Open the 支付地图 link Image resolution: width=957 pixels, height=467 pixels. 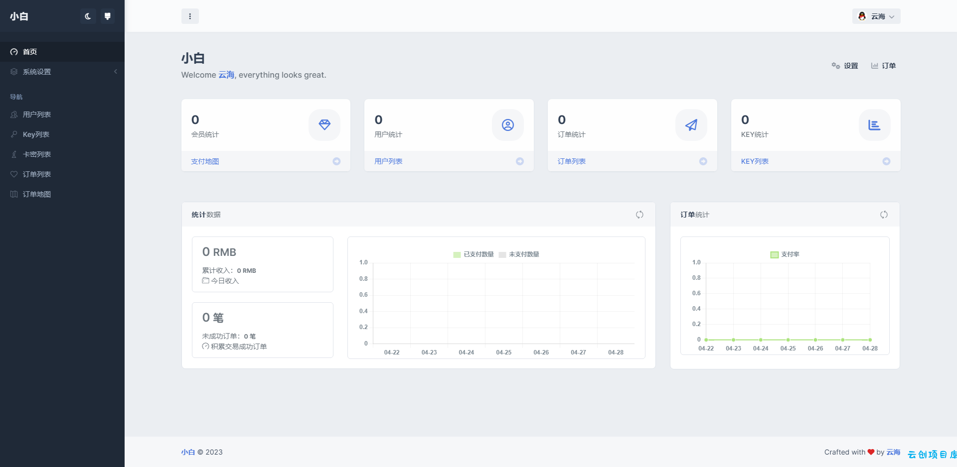205,161
